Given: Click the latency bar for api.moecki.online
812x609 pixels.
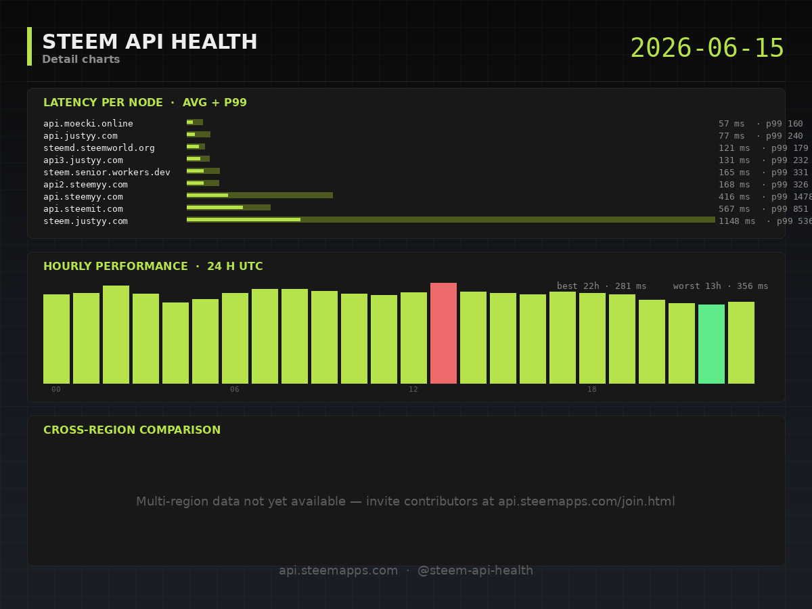Looking at the screenshot, I should pyautogui.click(x=195, y=122).
